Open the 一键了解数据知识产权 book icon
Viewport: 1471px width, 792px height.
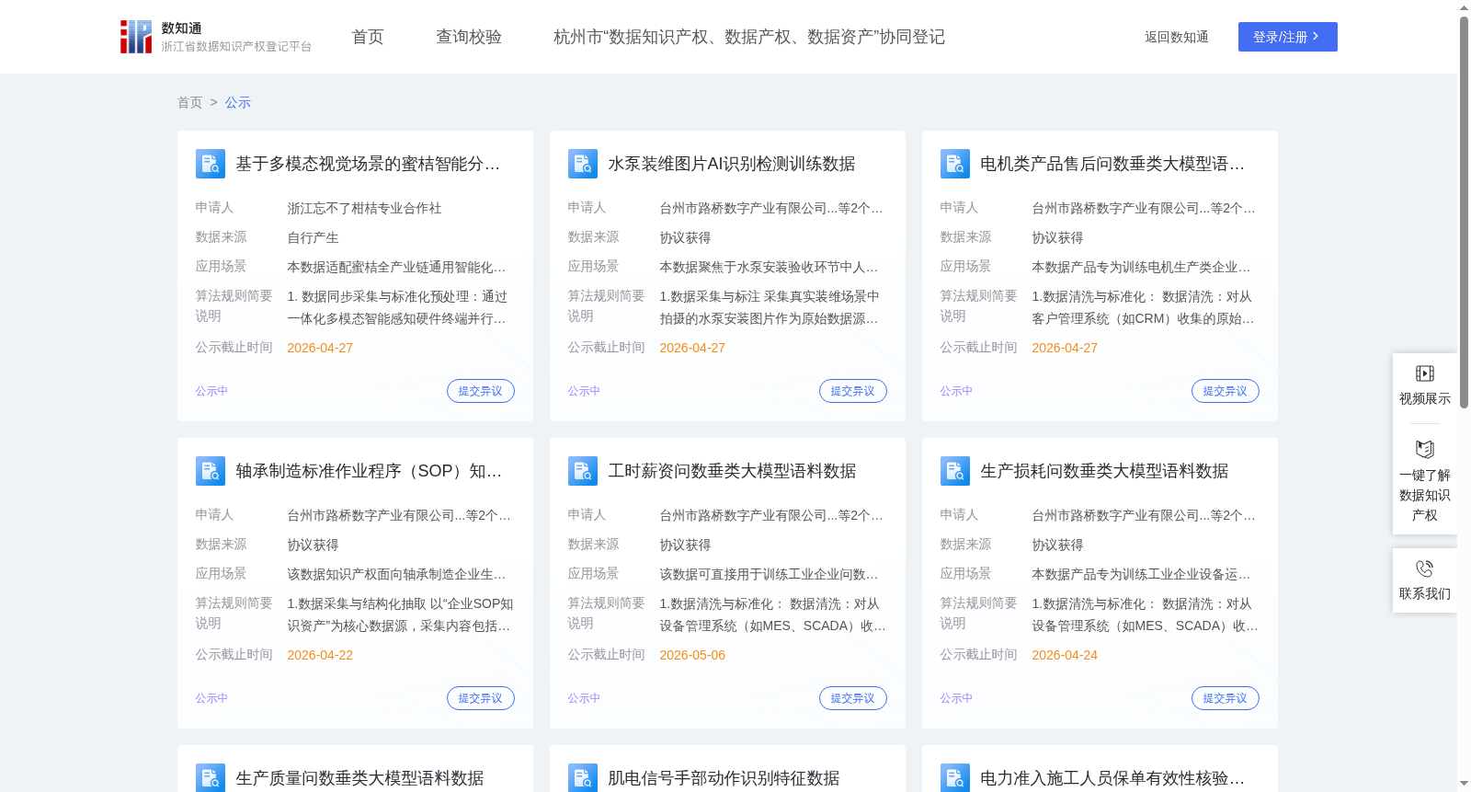click(x=1425, y=449)
